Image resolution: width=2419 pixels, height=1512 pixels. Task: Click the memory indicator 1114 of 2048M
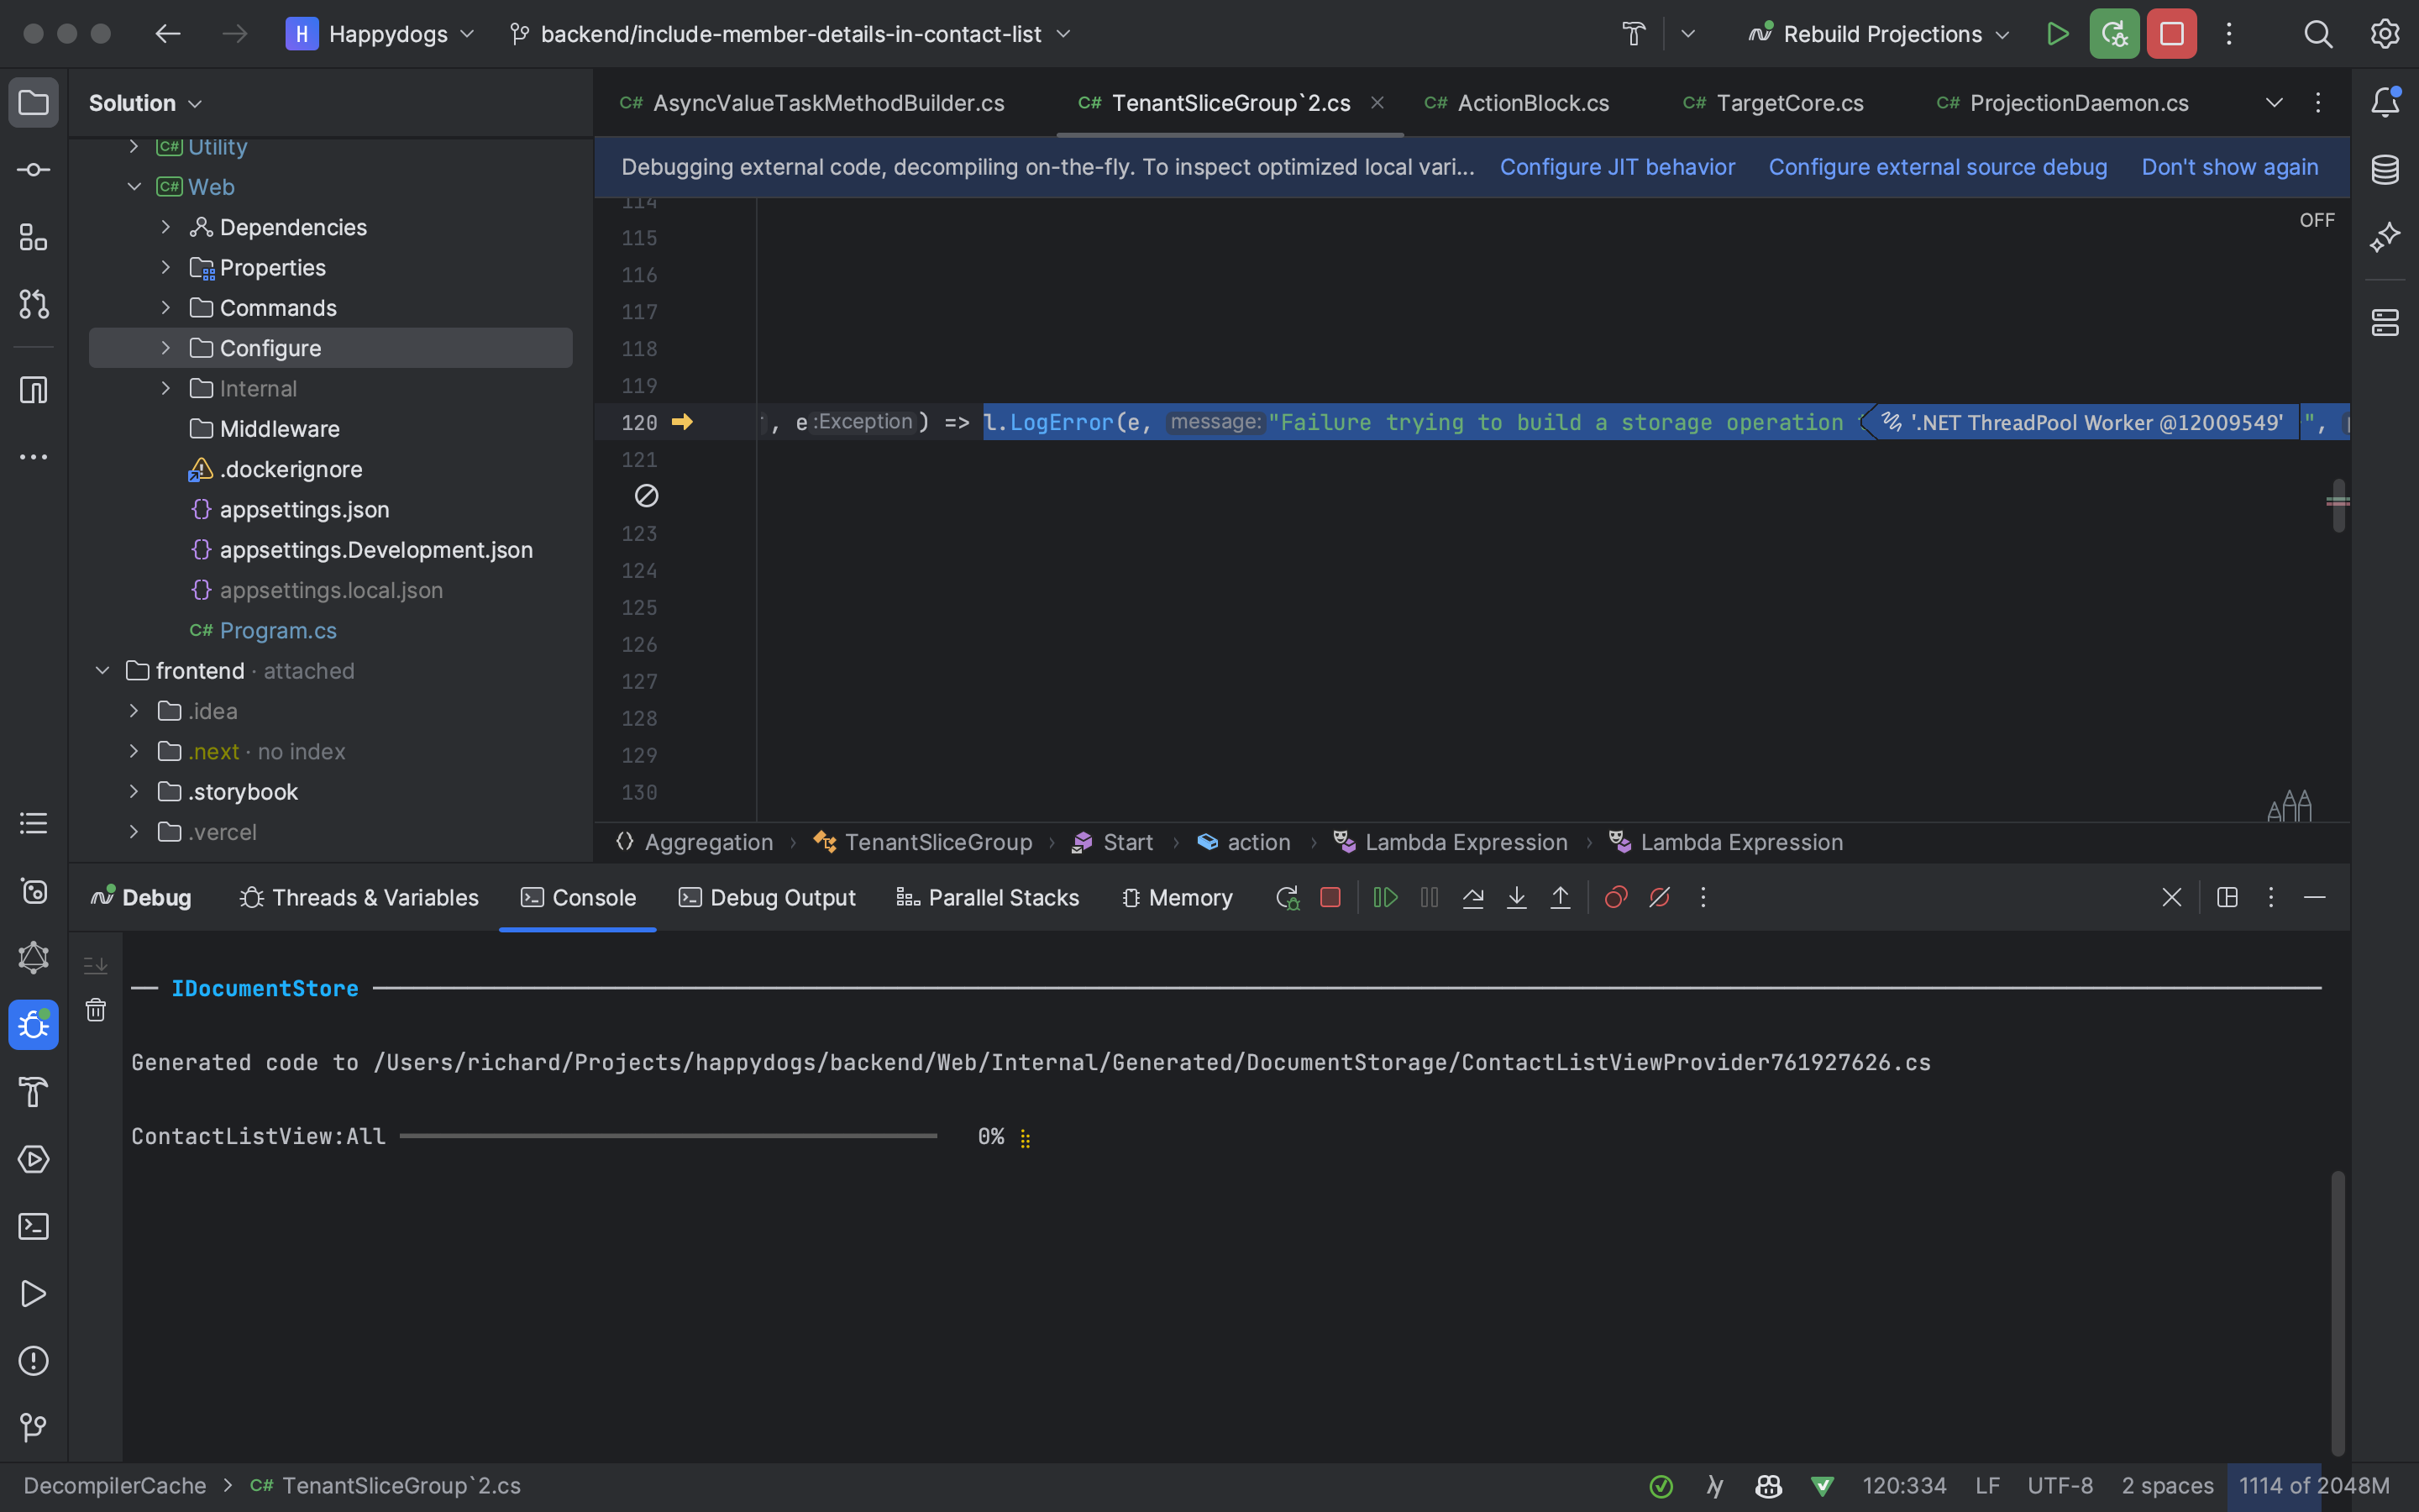(2313, 1485)
